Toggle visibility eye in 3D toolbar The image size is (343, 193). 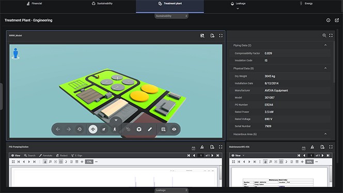(174, 130)
